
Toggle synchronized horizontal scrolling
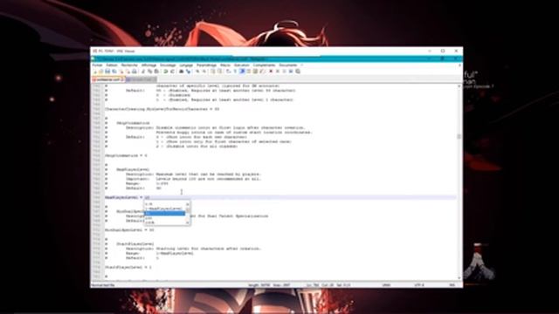tap(219, 72)
